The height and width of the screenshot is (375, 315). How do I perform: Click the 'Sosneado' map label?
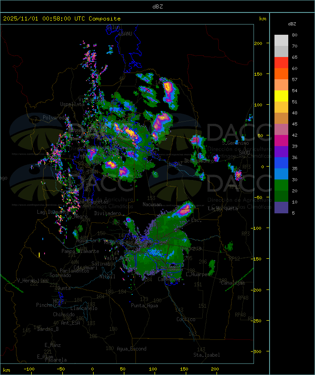60,275
